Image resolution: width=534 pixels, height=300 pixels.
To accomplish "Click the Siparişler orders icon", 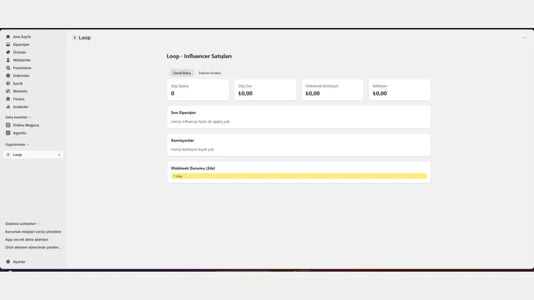I will point(8,44).
